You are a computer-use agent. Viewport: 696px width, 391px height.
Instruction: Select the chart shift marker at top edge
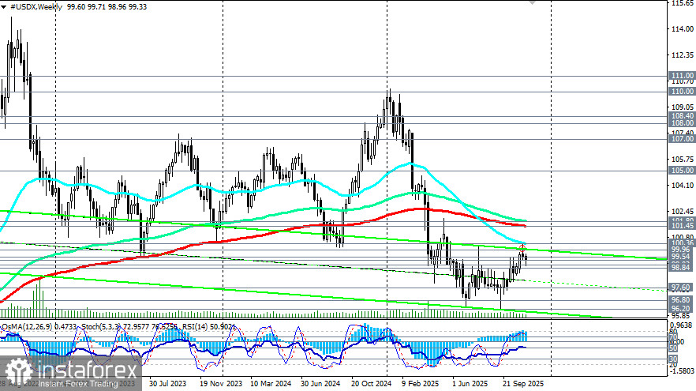click(532, 2)
